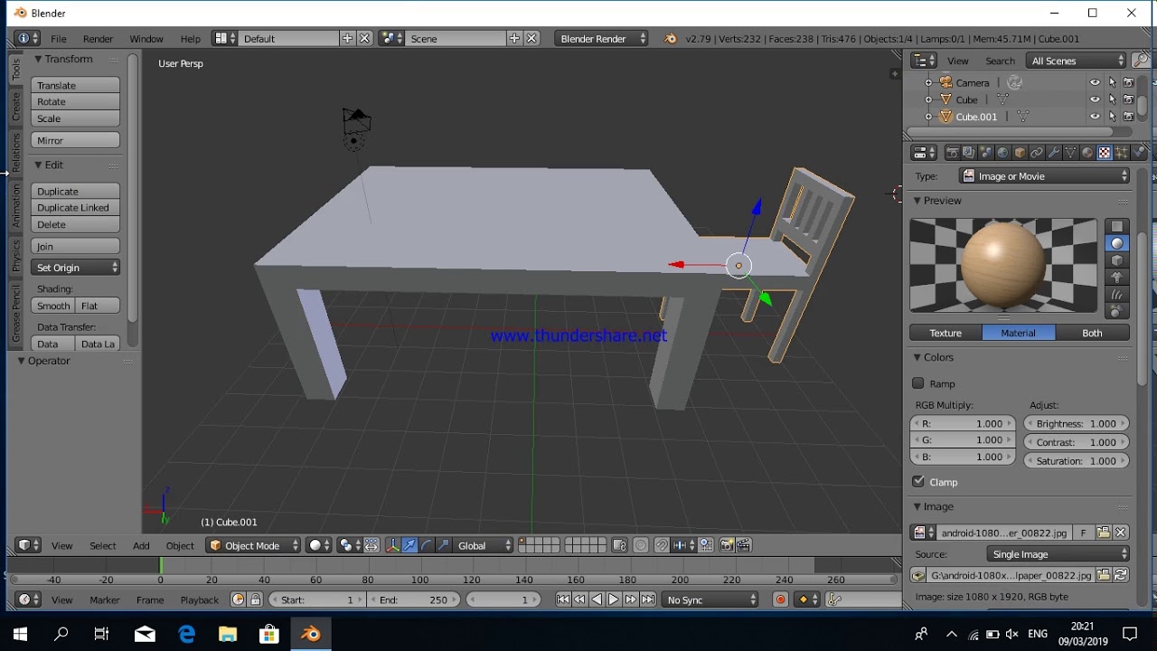Enable the rotate manipulator arc icon

427,545
